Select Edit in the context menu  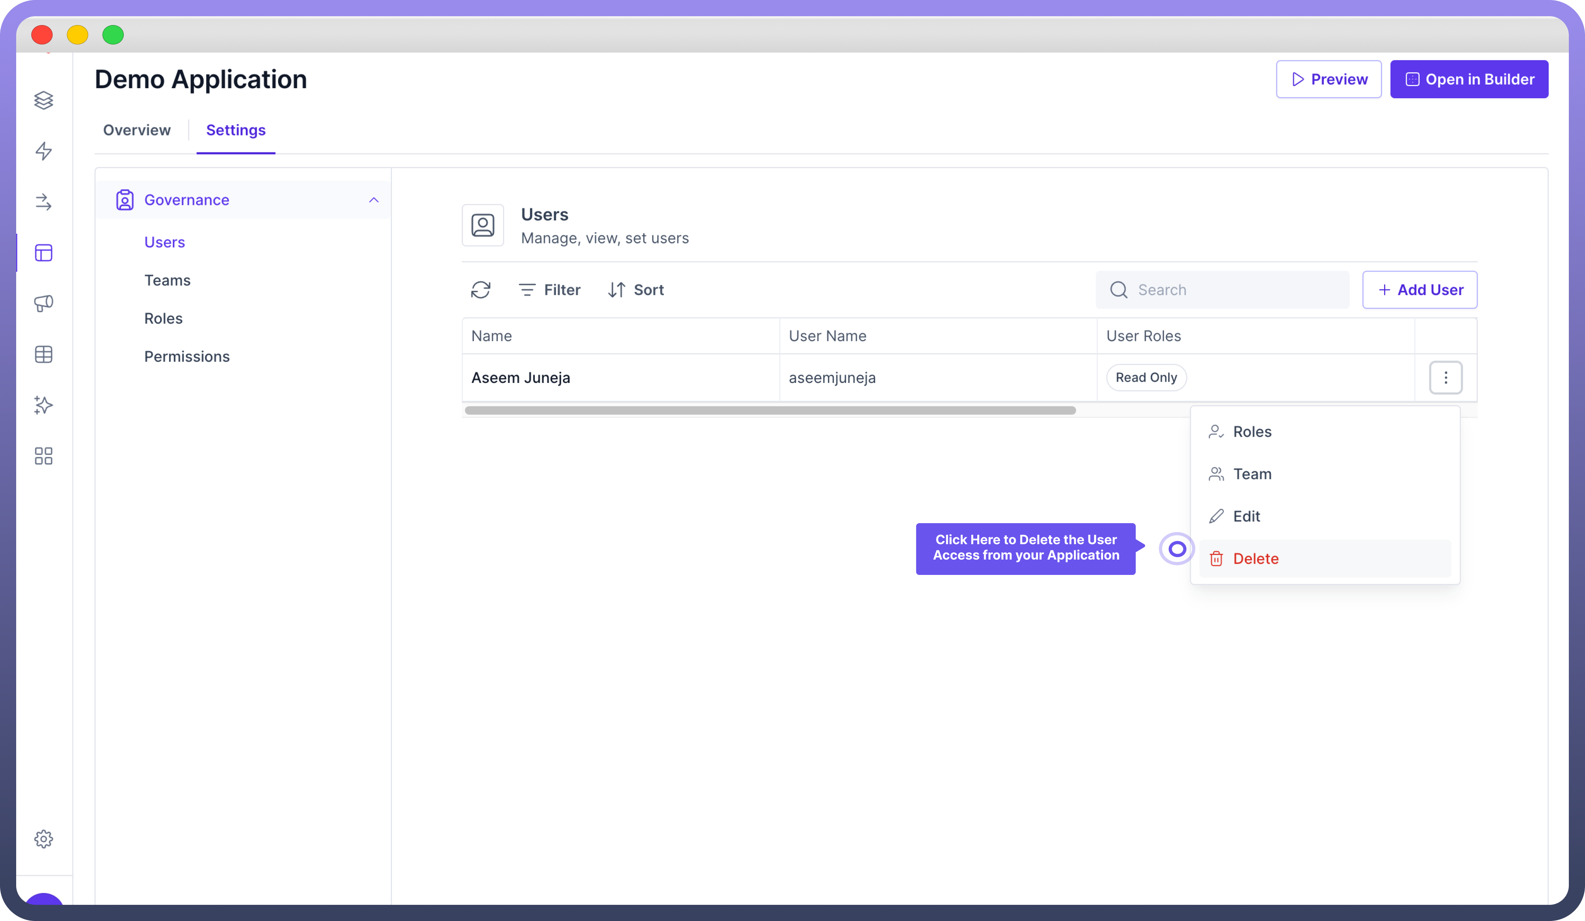tap(1246, 516)
